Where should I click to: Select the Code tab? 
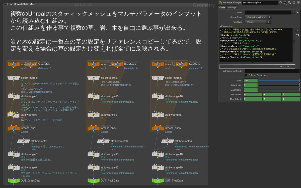click(222, 7)
